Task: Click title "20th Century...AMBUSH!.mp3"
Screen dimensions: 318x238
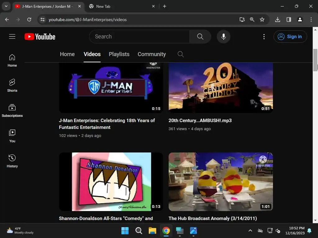Action: click(x=200, y=121)
